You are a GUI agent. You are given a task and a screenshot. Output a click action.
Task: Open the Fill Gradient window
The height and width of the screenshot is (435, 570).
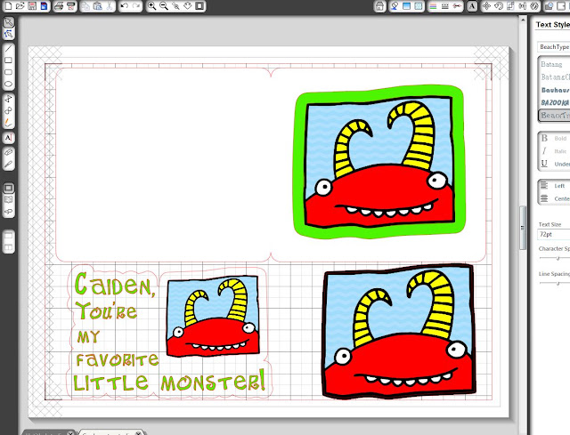406,6
